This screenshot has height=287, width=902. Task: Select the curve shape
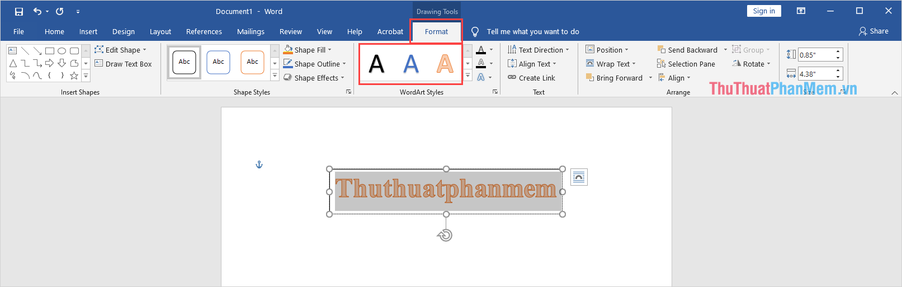tap(37, 76)
